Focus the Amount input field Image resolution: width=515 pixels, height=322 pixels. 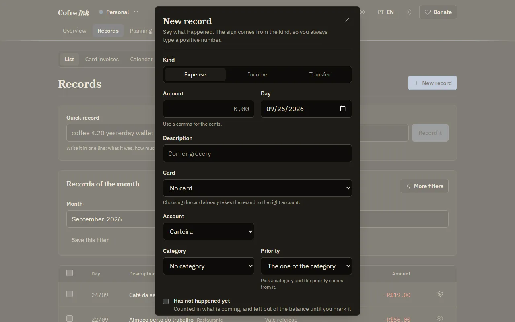coord(208,109)
